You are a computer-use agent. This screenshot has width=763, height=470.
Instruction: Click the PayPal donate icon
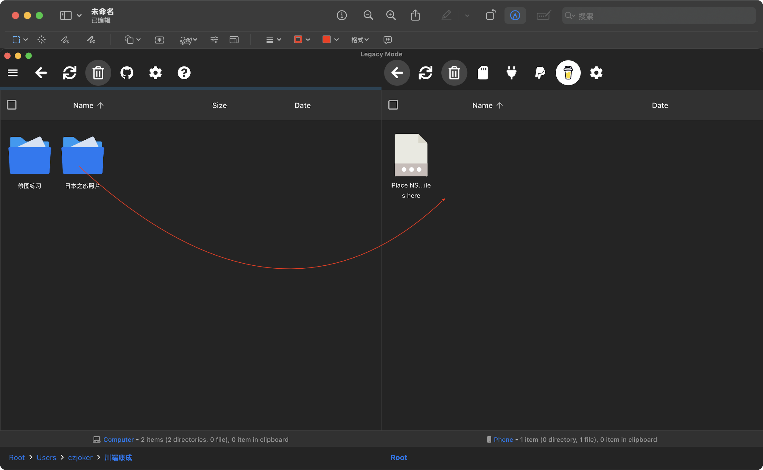pyautogui.click(x=540, y=73)
